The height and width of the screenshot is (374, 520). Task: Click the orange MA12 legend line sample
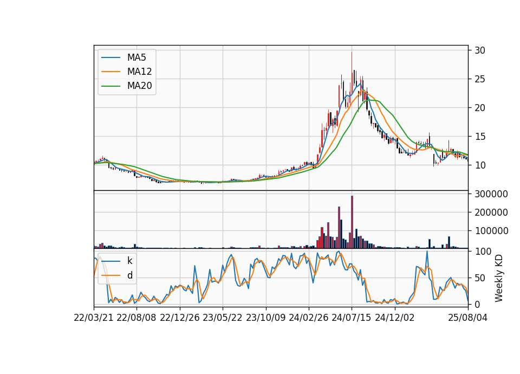[x=110, y=72]
